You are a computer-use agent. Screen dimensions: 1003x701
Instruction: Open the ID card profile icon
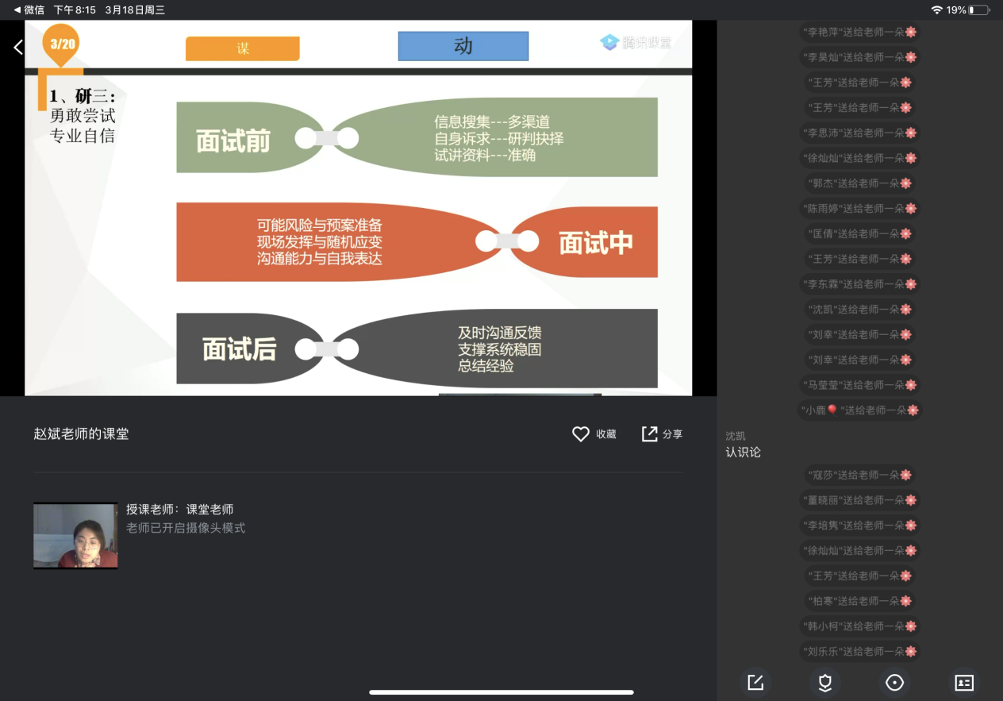click(964, 683)
